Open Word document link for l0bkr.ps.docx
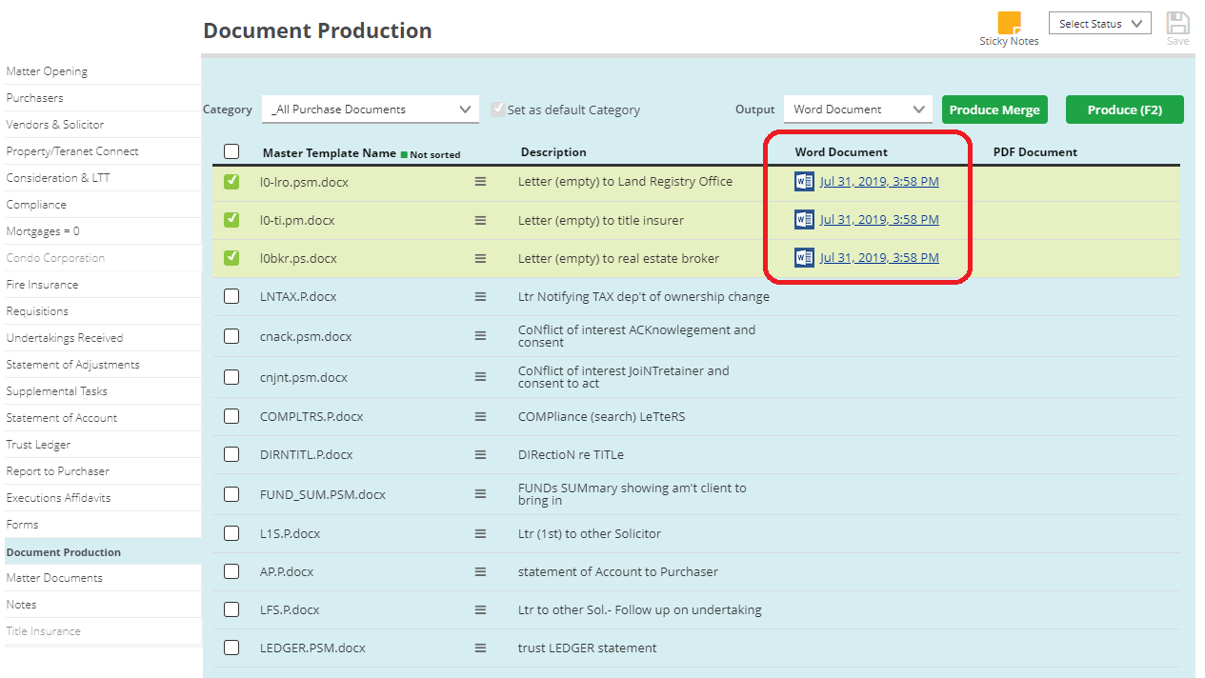The height and width of the screenshot is (678, 1205). (879, 257)
